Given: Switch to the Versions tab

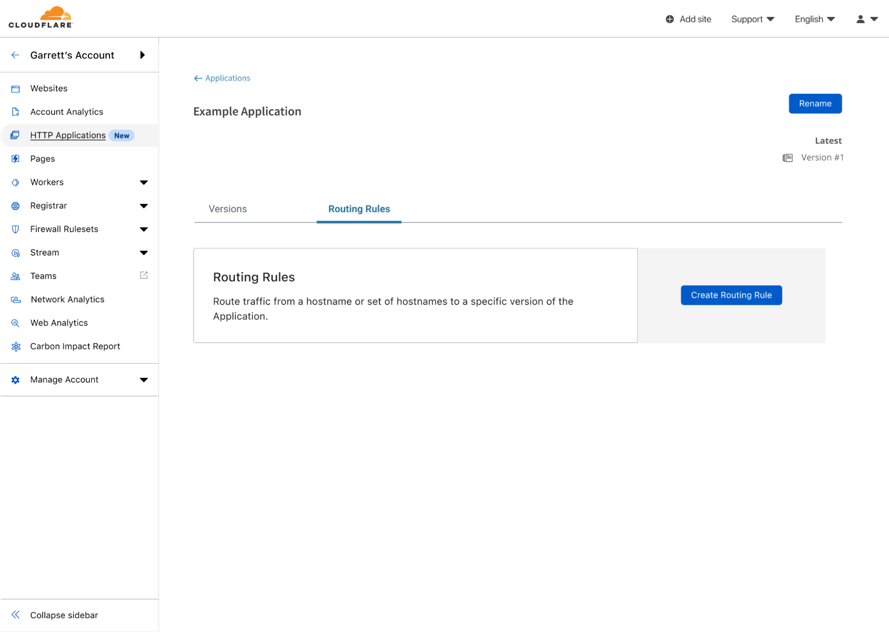Looking at the screenshot, I should click(x=227, y=208).
